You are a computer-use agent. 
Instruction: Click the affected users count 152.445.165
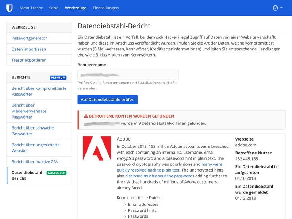(x=247, y=159)
